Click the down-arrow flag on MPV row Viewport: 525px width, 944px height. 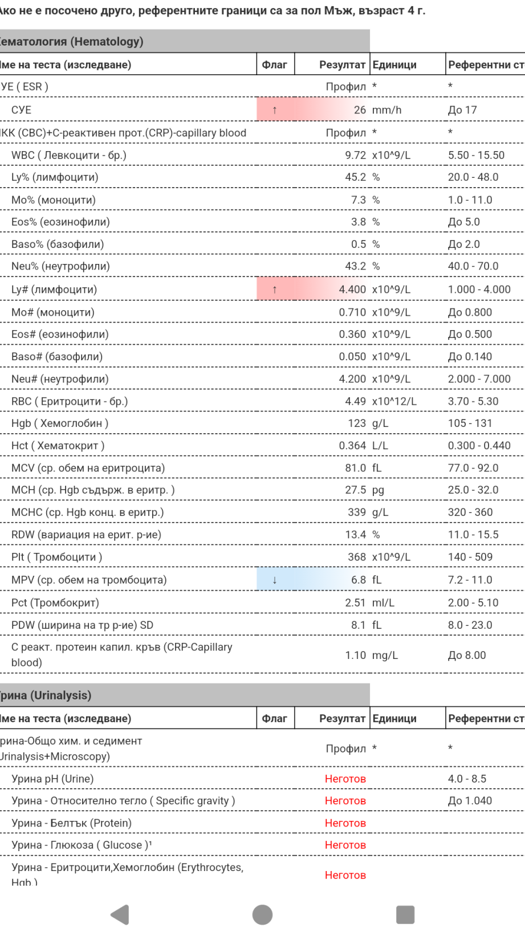(275, 580)
